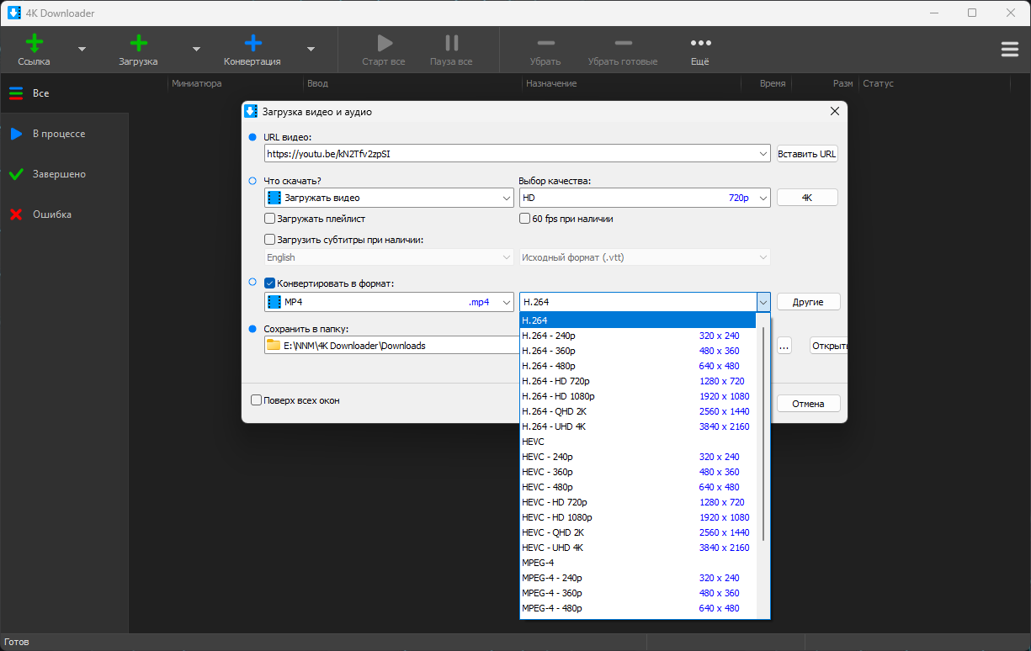Screen dimensions: 1031x651
Task: Click the folder icon in save path
Action: click(274, 345)
